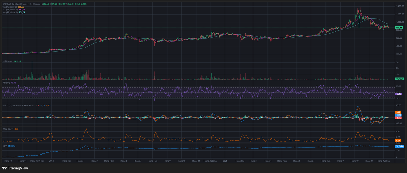Click the Khối lượng volume indicator legend

tap(8, 61)
